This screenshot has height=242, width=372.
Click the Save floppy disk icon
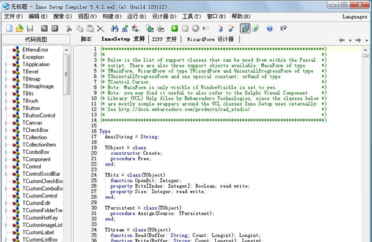[x=30, y=28]
